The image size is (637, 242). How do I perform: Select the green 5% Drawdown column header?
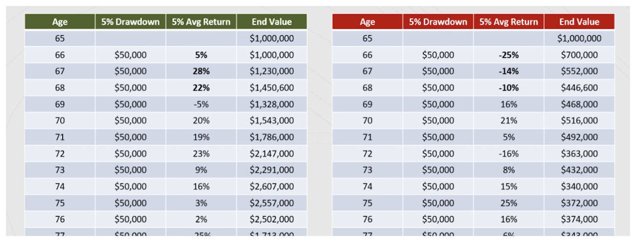pyautogui.click(x=130, y=22)
